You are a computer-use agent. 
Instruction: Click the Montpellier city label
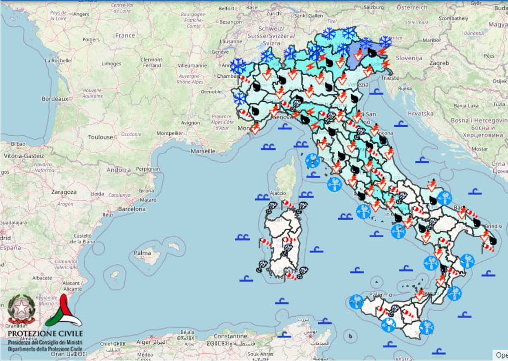point(170,133)
